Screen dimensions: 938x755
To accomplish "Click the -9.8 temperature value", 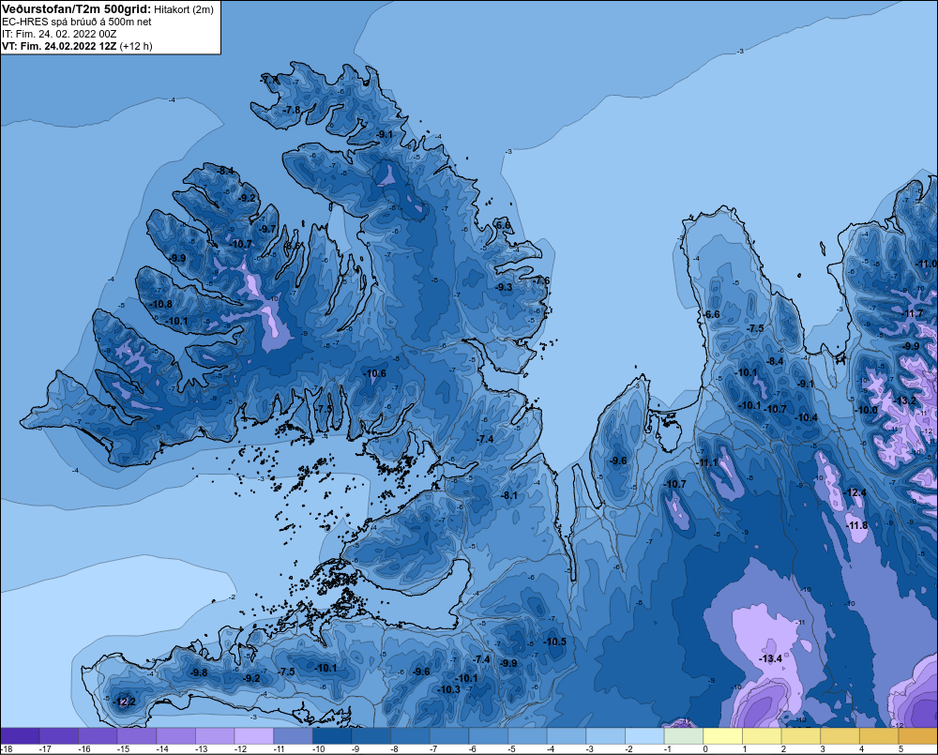I will point(199,672).
